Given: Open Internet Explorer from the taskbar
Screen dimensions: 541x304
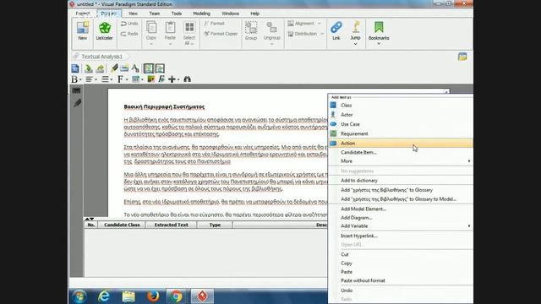Looking at the screenshot, I should pos(104,296).
